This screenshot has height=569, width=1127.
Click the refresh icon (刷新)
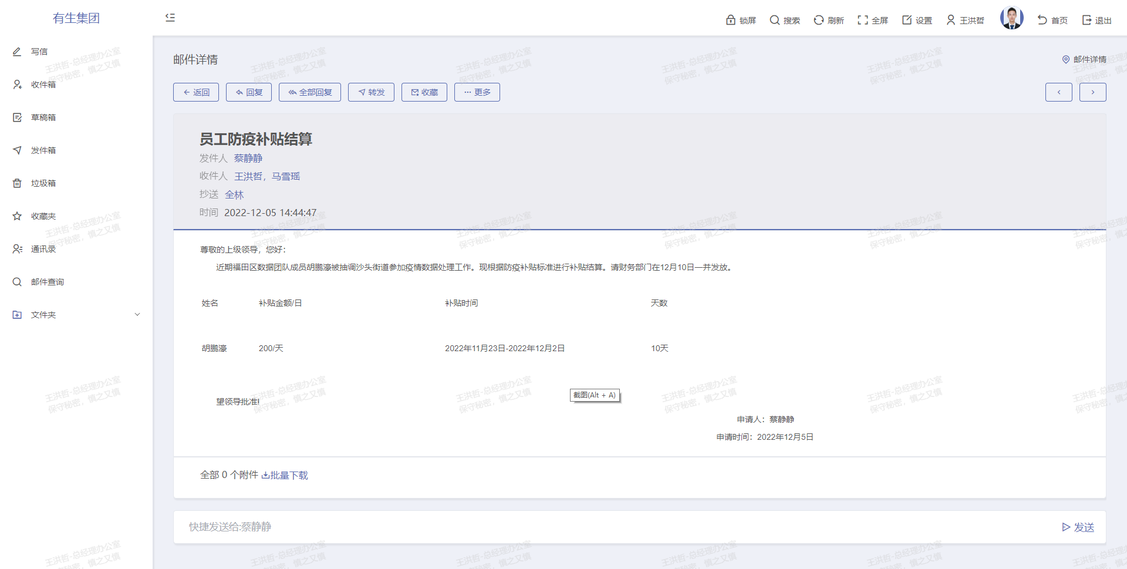point(819,20)
